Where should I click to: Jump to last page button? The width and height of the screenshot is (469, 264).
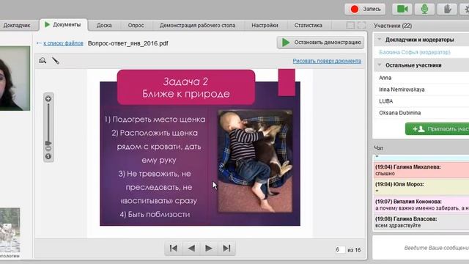[226, 248]
